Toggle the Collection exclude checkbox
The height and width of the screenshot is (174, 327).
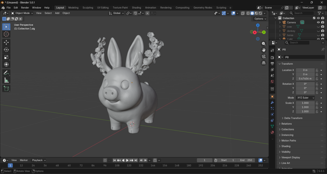314,18
